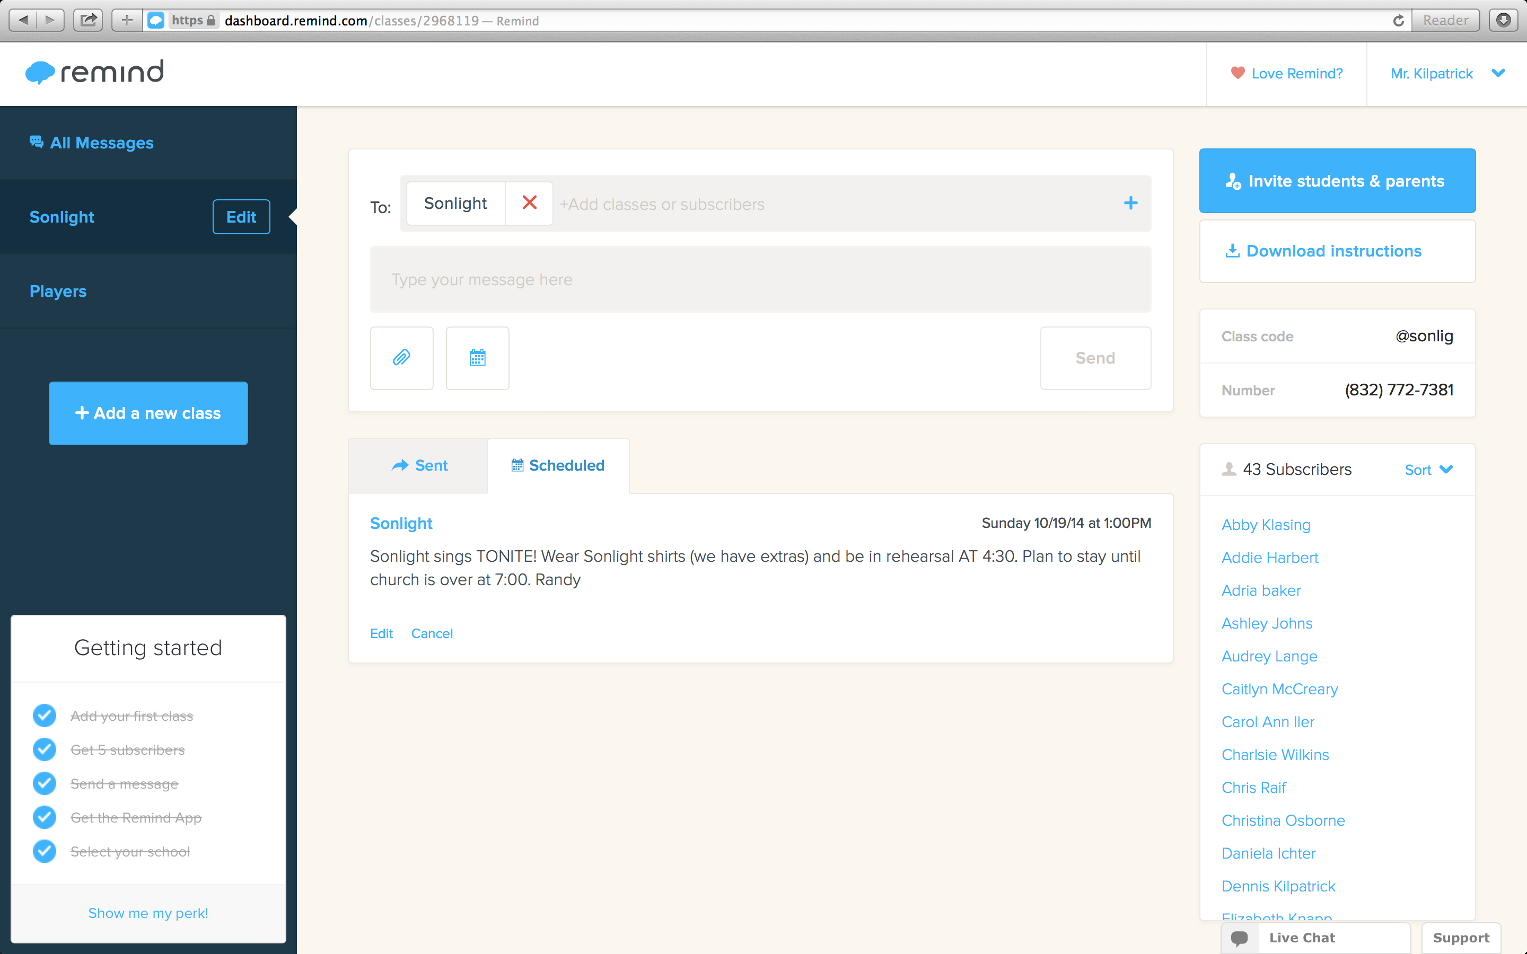Click the Reader button in address bar
Screen dimensions: 1527x954
pyautogui.click(x=1445, y=21)
